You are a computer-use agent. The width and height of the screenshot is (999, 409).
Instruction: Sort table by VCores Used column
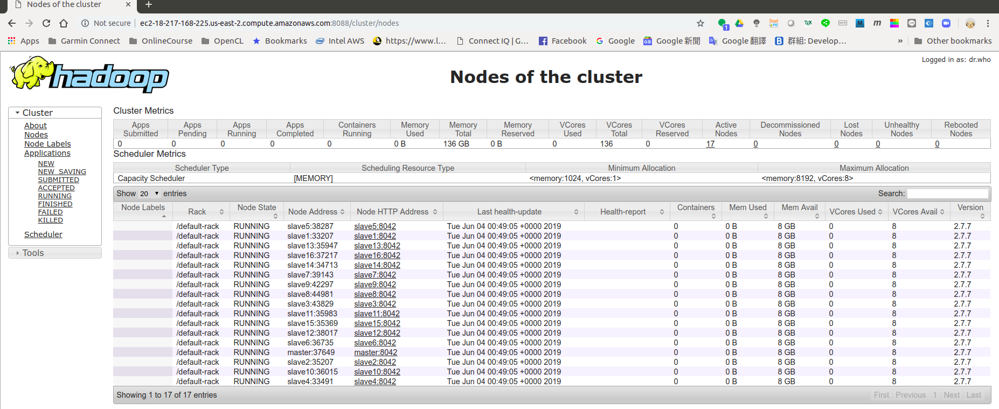point(856,212)
